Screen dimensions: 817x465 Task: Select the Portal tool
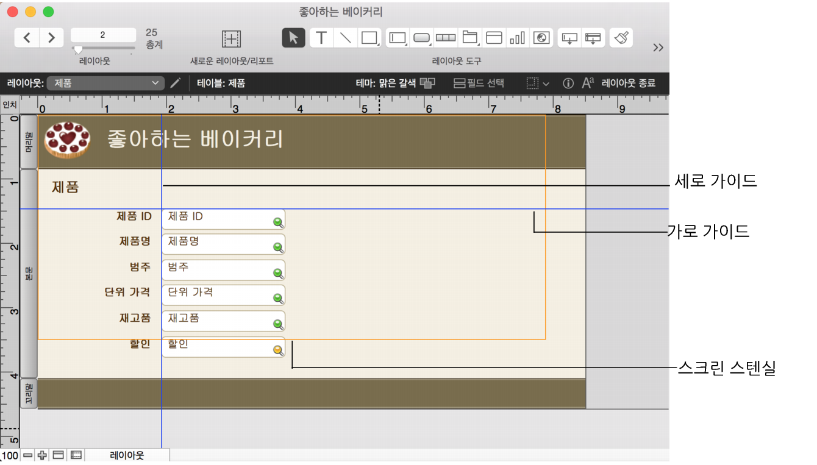(493, 38)
